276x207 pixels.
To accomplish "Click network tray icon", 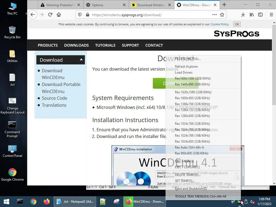I will [233, 202].
